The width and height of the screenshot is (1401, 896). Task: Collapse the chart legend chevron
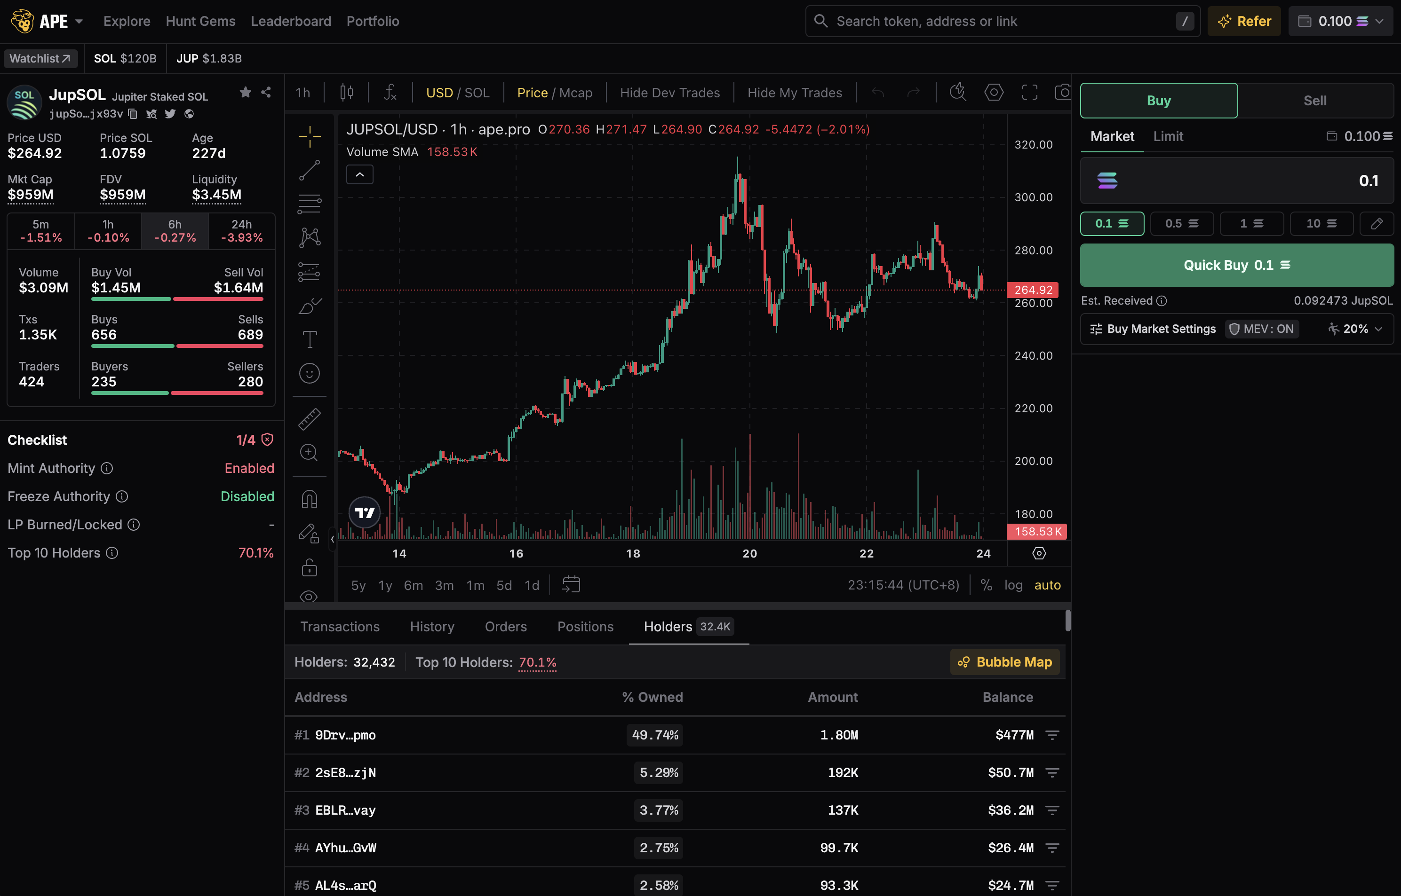click(x=359, y=174)
